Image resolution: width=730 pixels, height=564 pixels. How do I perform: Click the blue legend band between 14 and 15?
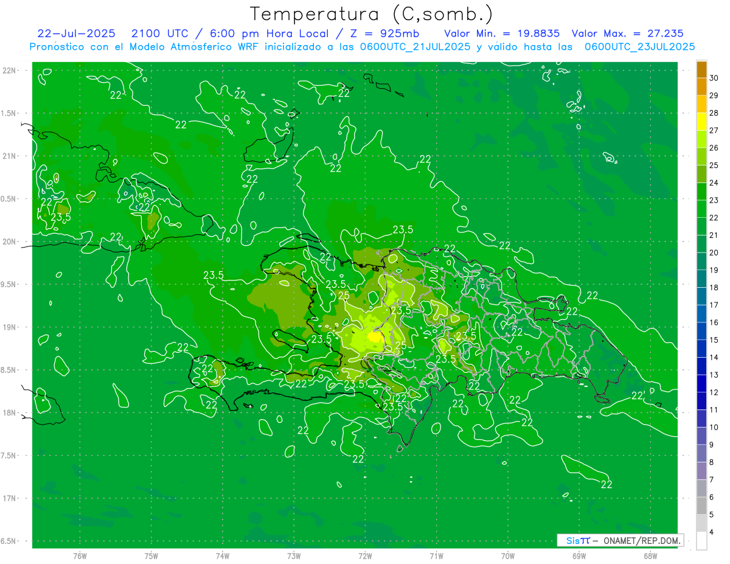(701, 349)
